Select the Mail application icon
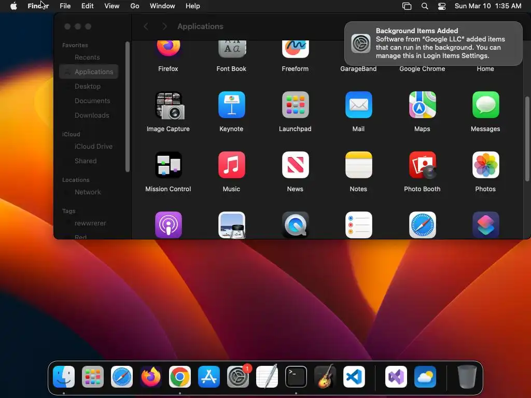Image resolution: width=531 pixels, height=398 pixels. tap(359, 105)
